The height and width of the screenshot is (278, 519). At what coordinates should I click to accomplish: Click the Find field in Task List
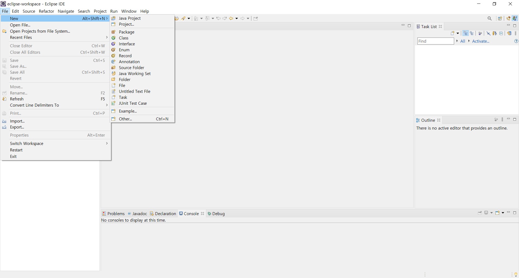click(435, 41)
